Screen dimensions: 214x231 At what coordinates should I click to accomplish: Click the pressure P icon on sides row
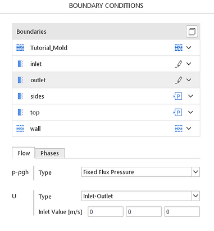[177, 96]
